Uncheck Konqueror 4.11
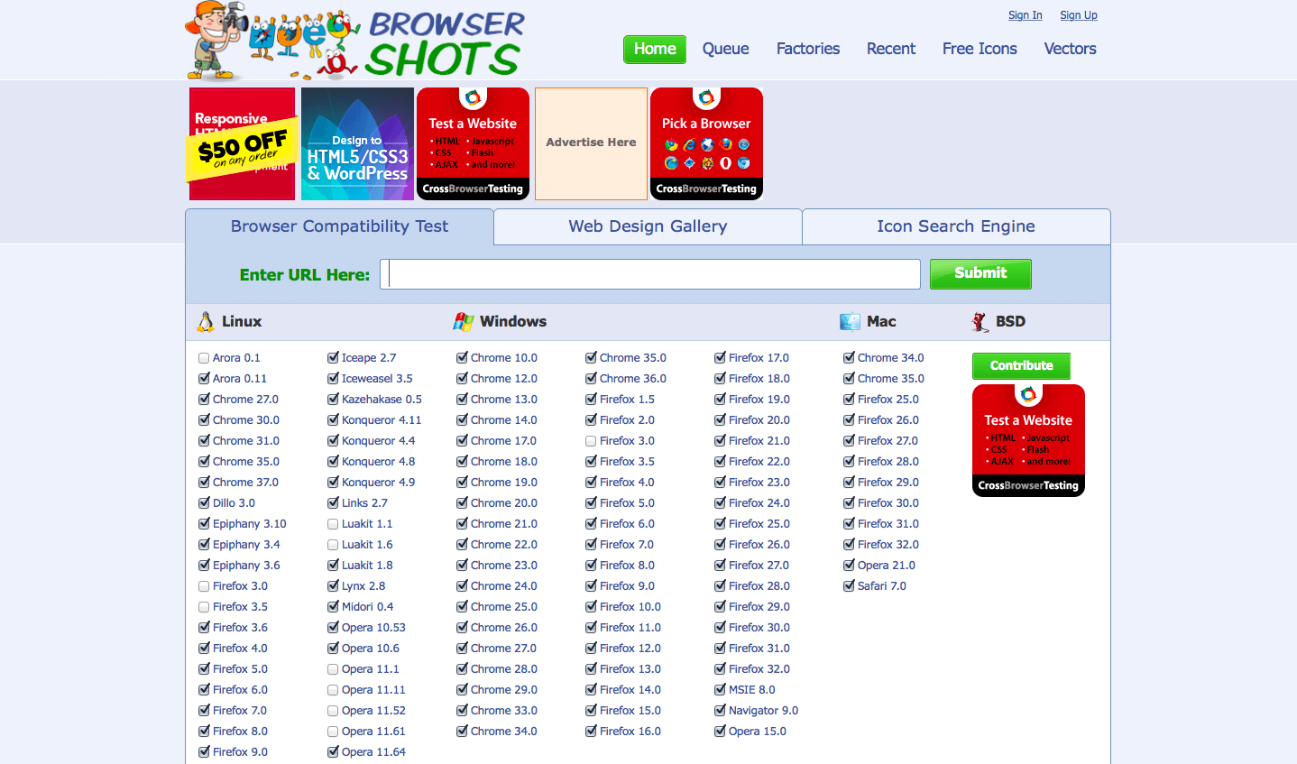The height and width of the screenshot is (764, 1297). coord(333,419)
